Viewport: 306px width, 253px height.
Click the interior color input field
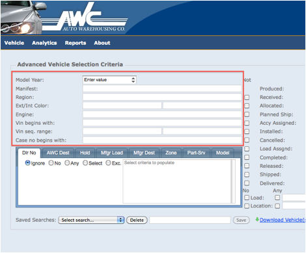point(202,105)
